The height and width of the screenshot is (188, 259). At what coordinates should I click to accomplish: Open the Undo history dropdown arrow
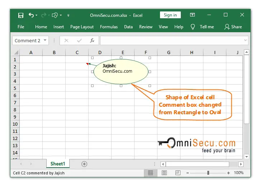click(36, 15)
